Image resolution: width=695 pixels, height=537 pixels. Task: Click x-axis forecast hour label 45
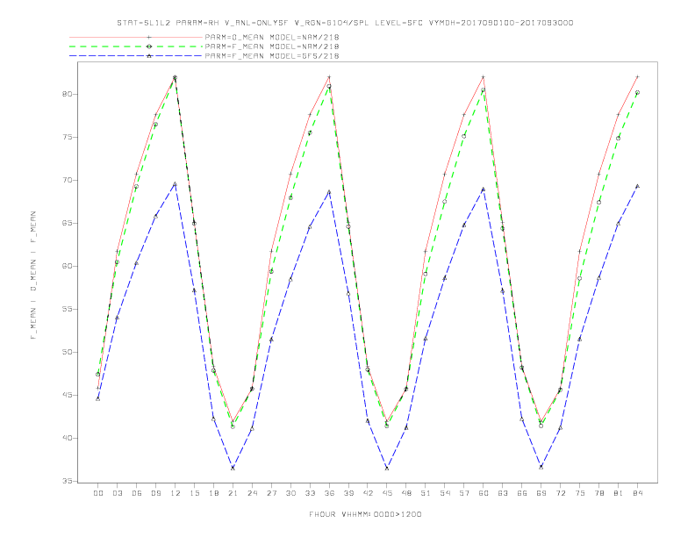387,494
